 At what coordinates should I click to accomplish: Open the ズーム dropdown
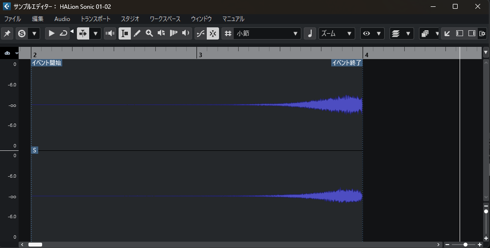click(337, 33)
